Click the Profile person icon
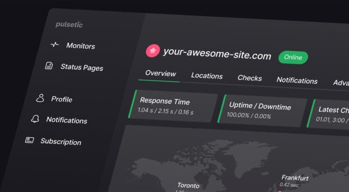The height and width of the screenshot is (192, 349). (40, 98)
